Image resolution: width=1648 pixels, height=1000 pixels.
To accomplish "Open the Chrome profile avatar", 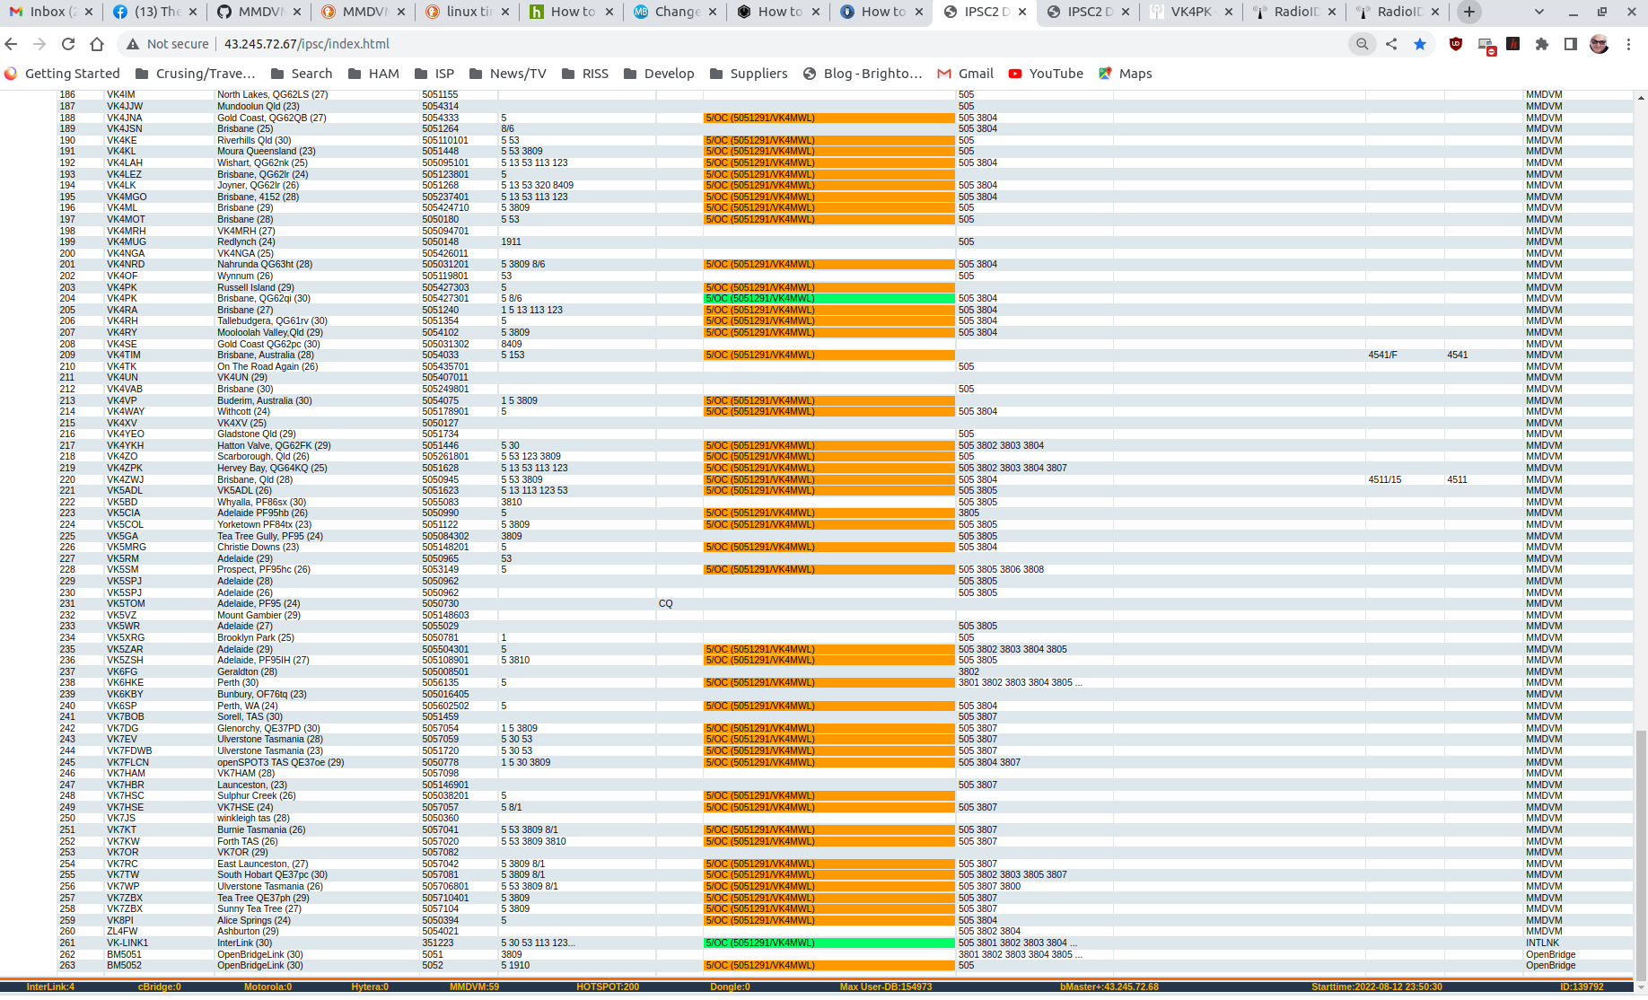I will pyautogui.click(x=1600, y=43).
